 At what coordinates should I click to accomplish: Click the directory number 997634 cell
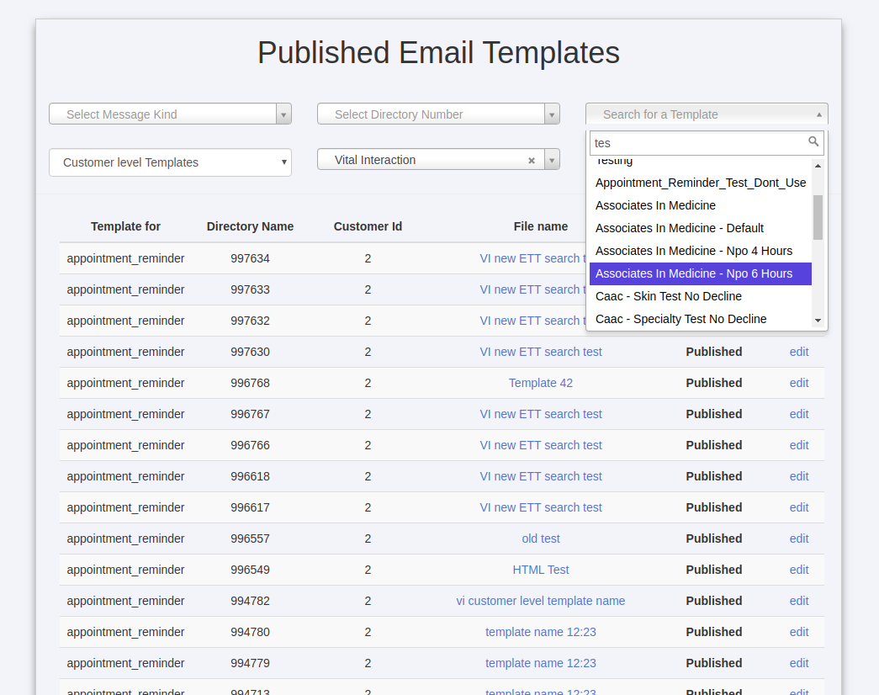coord(250,258)
